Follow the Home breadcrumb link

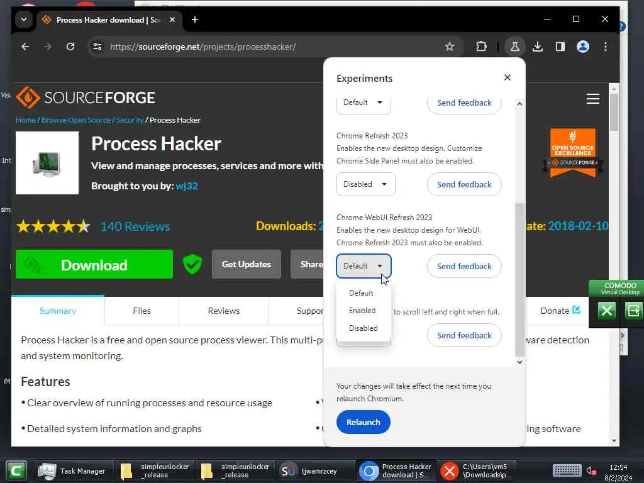click(25, 120)
